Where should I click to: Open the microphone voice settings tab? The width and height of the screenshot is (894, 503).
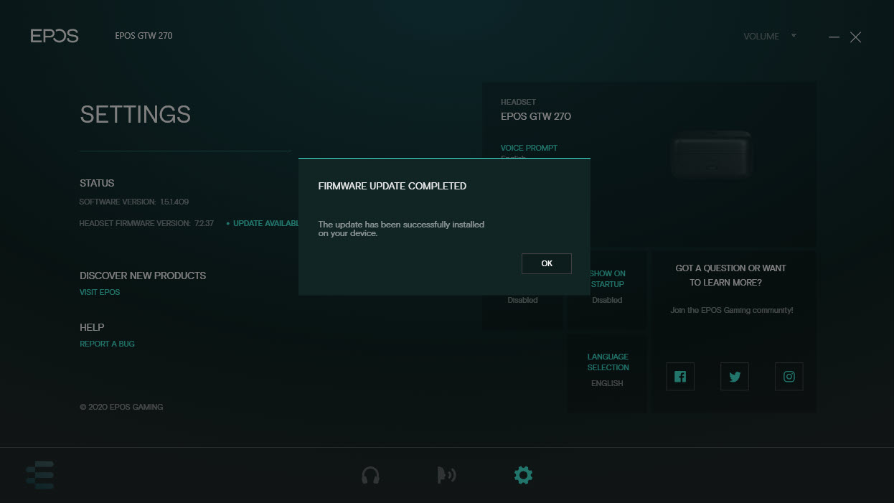click(x=446, y=475)
